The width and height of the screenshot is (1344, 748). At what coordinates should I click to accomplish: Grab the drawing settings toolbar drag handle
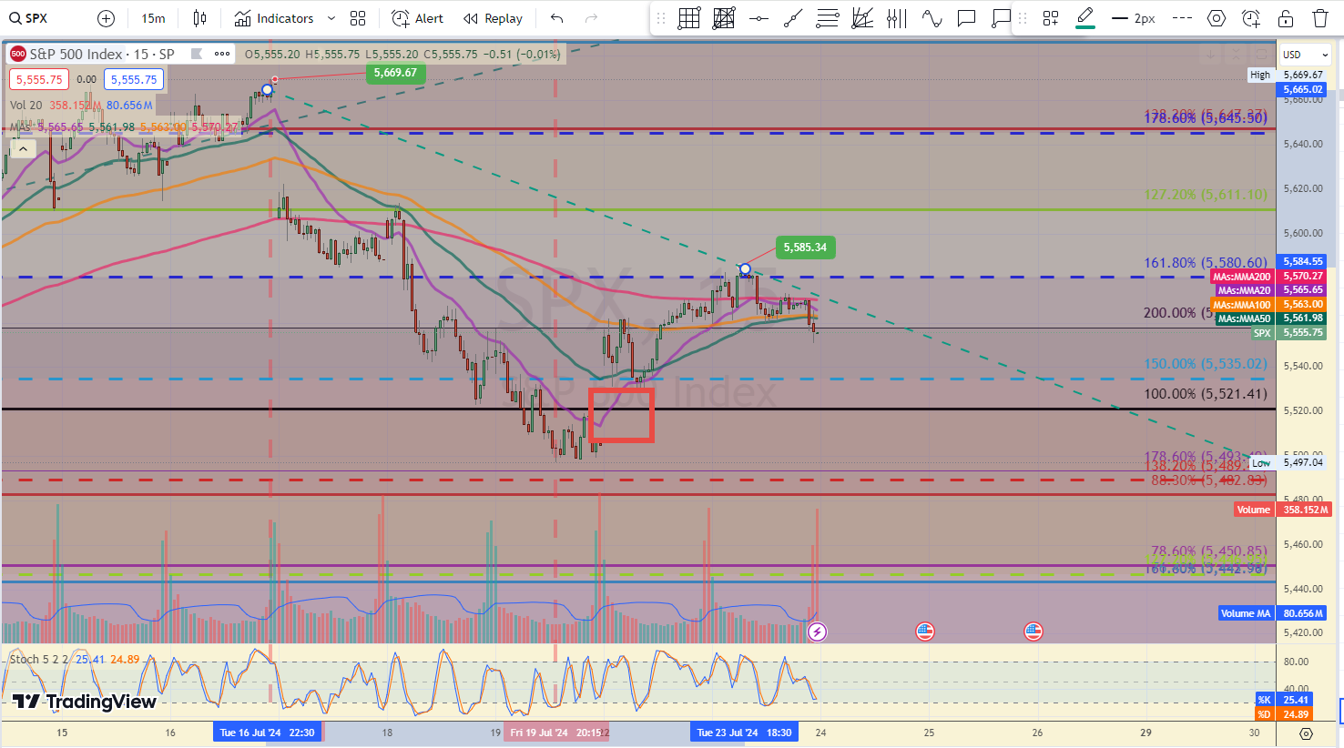click(1022, 18)
